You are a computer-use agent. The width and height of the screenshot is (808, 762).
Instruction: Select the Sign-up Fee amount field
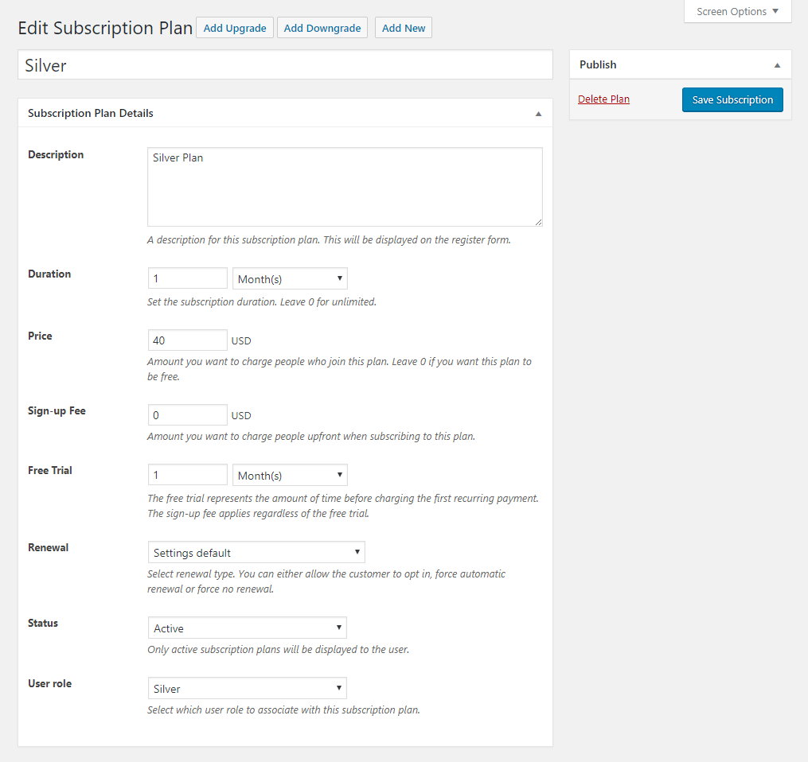[x=188, y=415]
